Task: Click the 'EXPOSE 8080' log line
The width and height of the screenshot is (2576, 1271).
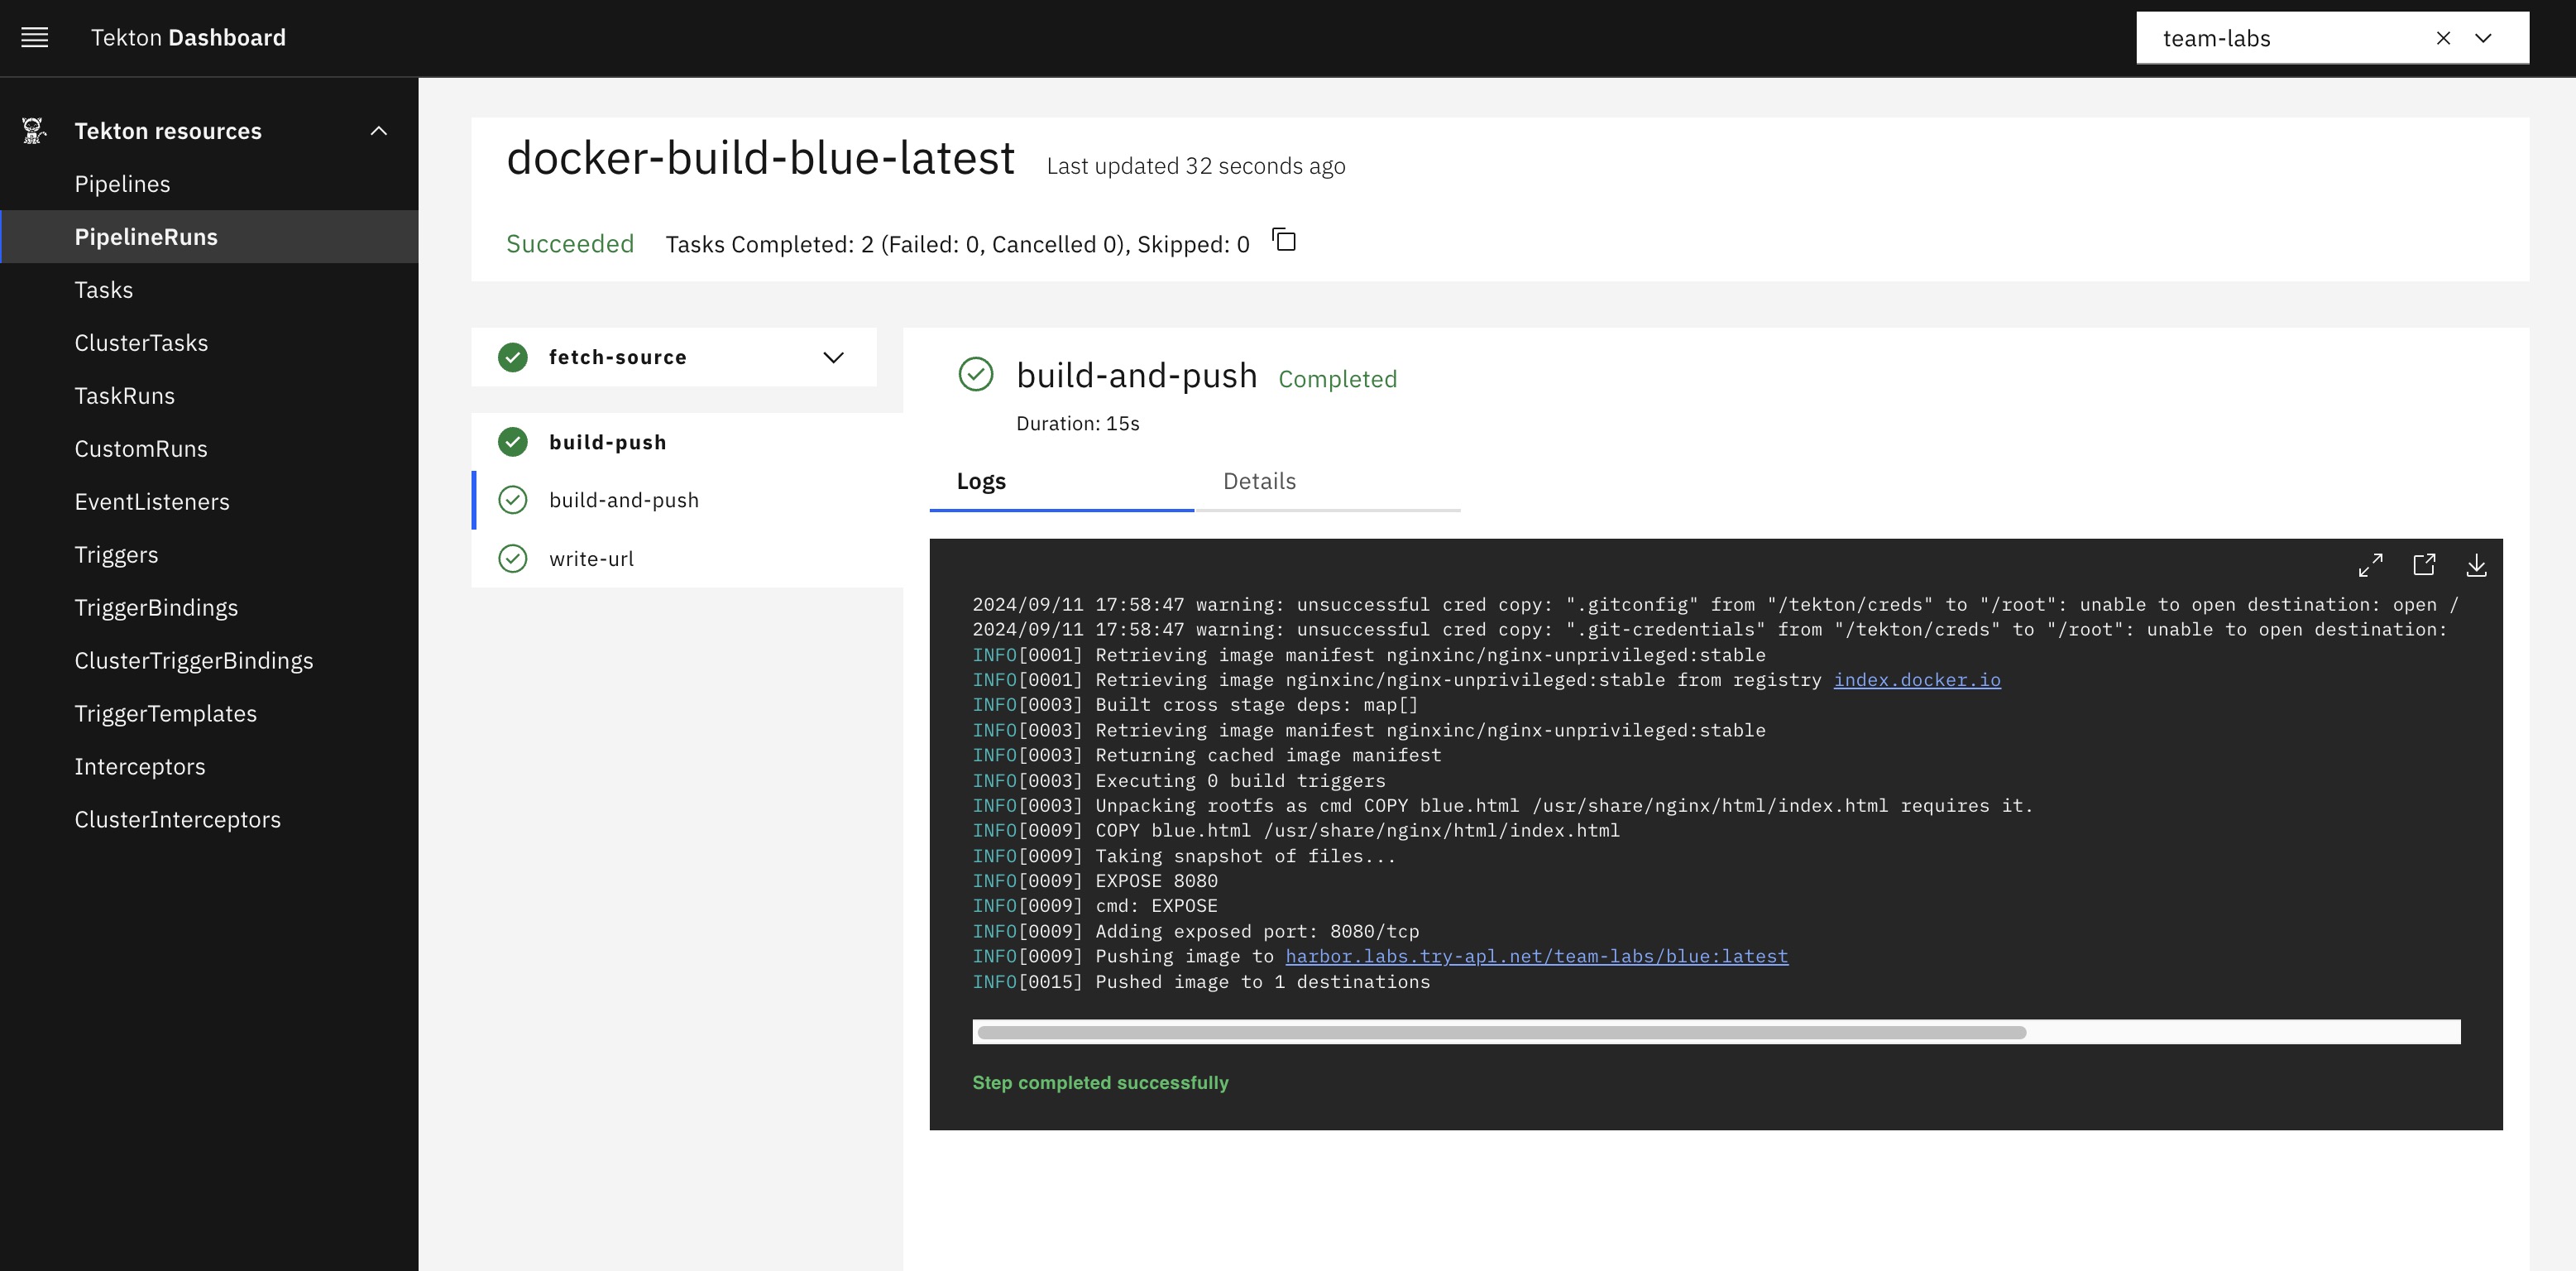Action: (1095, 881)
